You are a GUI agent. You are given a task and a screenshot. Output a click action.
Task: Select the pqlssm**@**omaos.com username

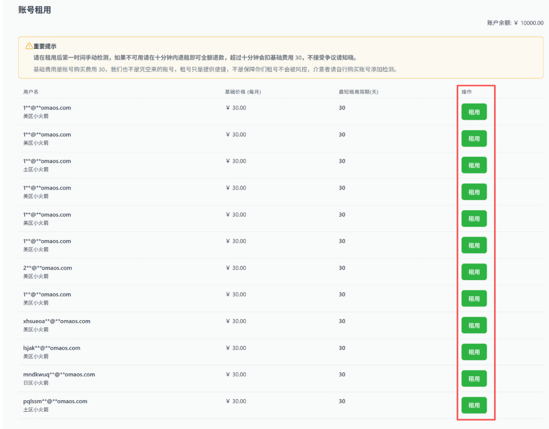[55, 401]
